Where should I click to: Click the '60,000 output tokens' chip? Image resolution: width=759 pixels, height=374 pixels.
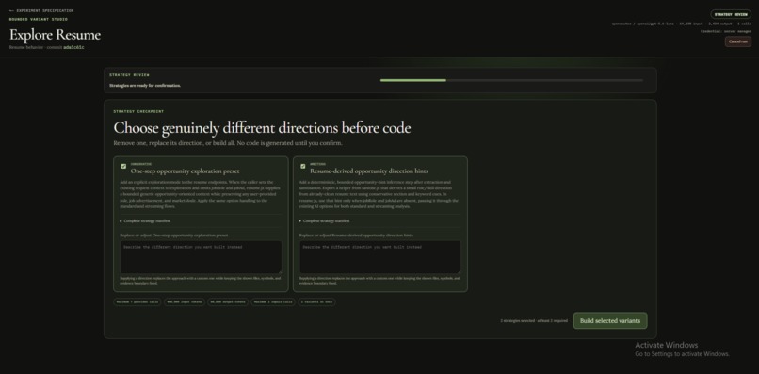[228, 301]
